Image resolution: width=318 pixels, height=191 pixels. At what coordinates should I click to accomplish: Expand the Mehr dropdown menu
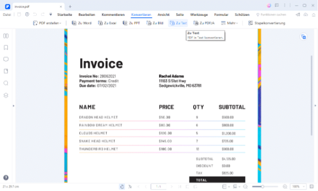[229, 23]
